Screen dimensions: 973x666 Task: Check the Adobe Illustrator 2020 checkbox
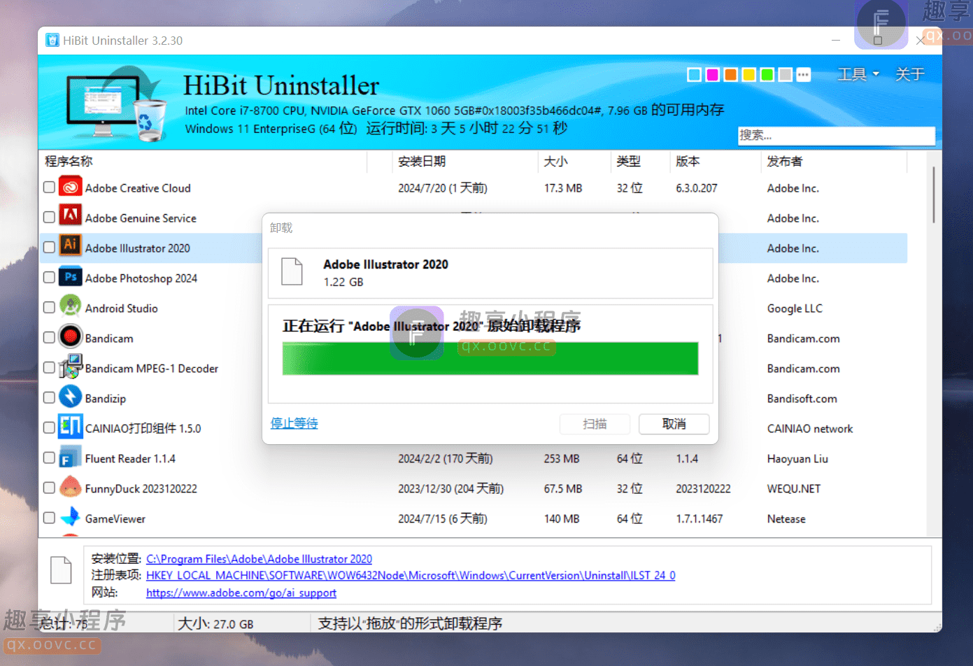(x=49, y=247)
